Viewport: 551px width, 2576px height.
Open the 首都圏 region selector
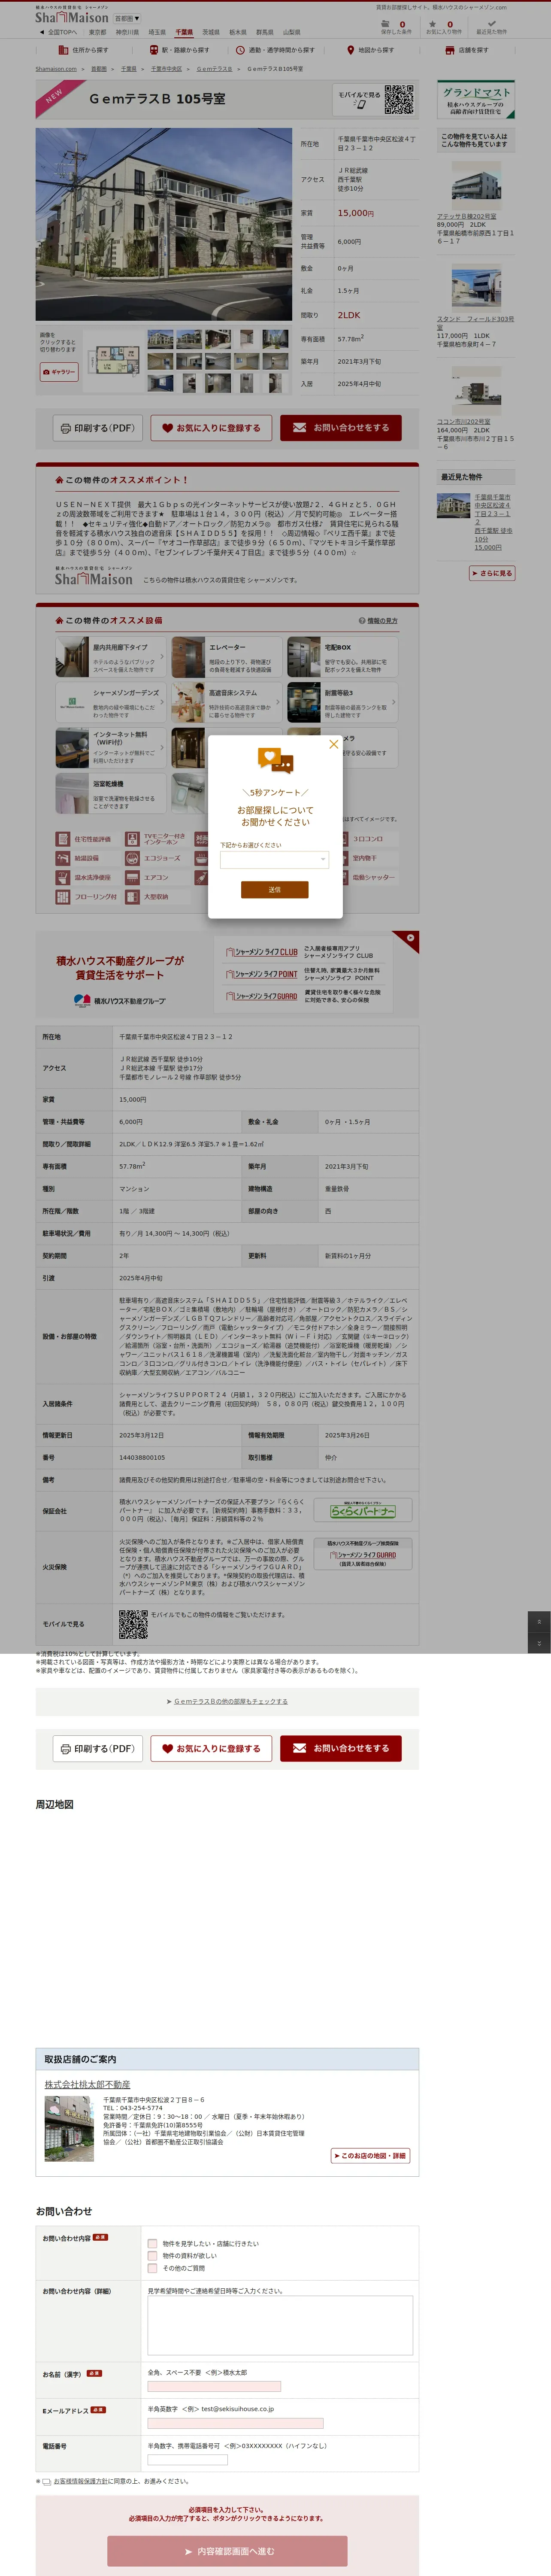[x=126, y=18]
